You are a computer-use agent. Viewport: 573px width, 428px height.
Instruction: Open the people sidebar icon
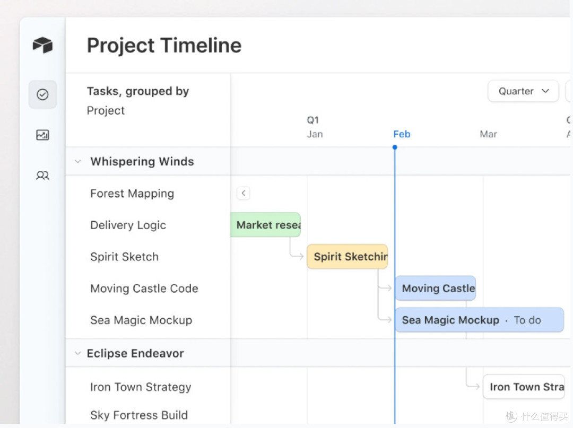[x=42, y=176]
